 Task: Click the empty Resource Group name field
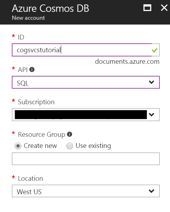(x=86, y=159)
